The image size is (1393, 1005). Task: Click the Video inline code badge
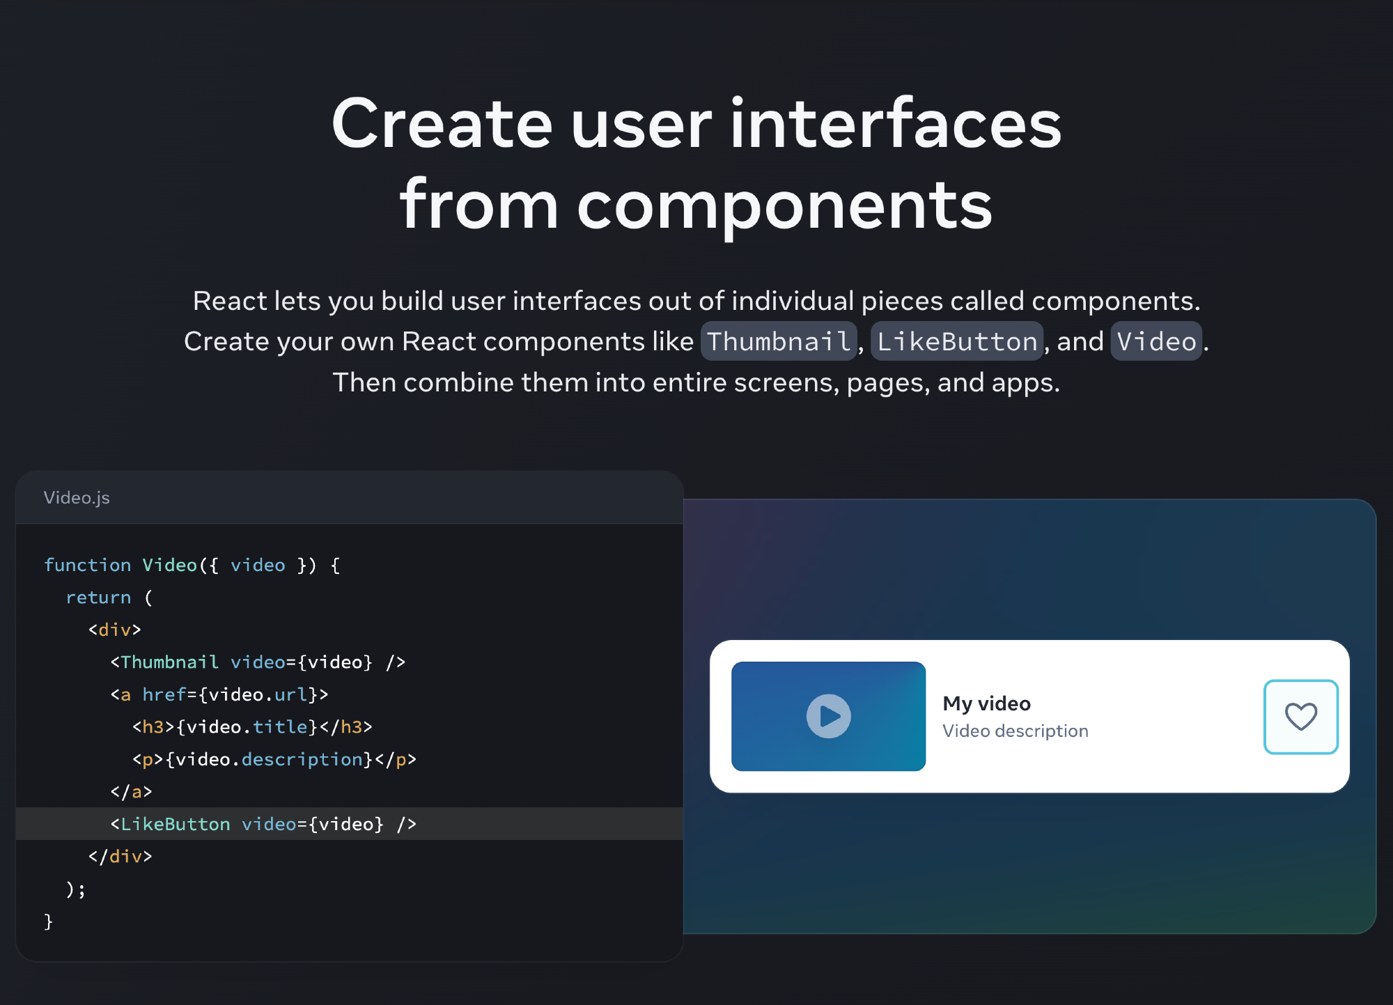tap(1156, 341)
